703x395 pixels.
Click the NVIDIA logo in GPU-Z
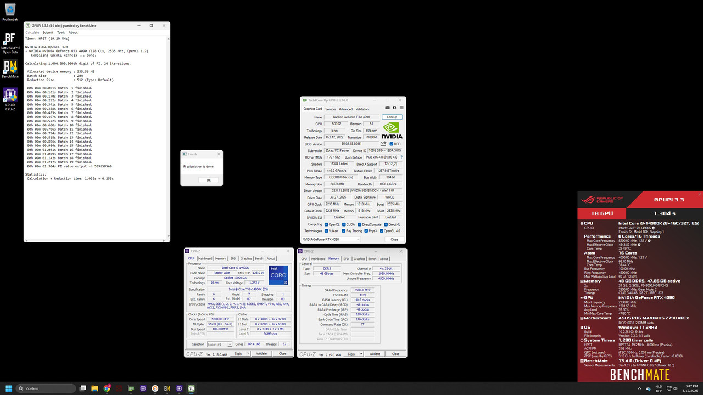coord(392,131)
